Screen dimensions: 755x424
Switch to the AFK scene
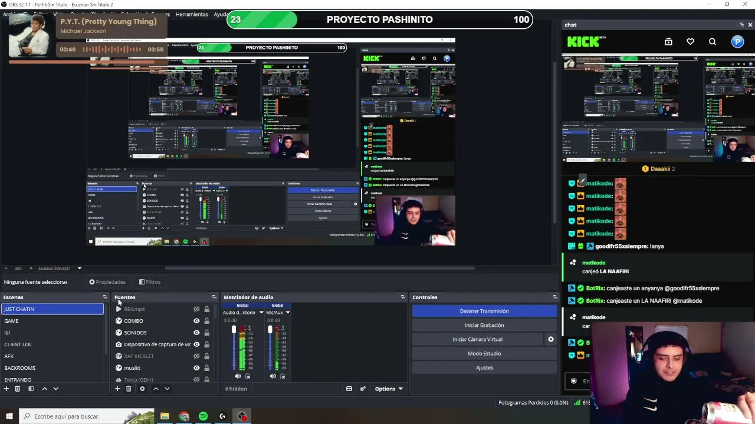click(52, 356)
